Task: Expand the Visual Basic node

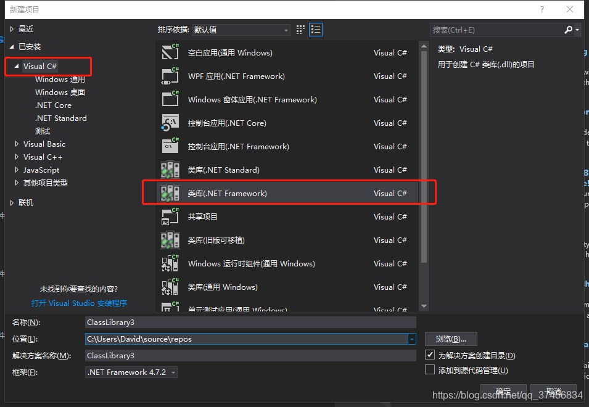Action: (17, 144)
